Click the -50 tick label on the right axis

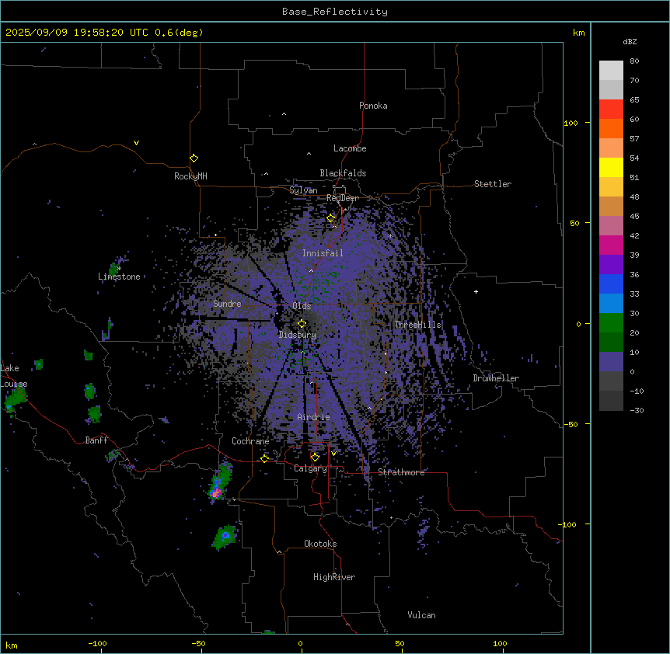(x=571, y=424)
